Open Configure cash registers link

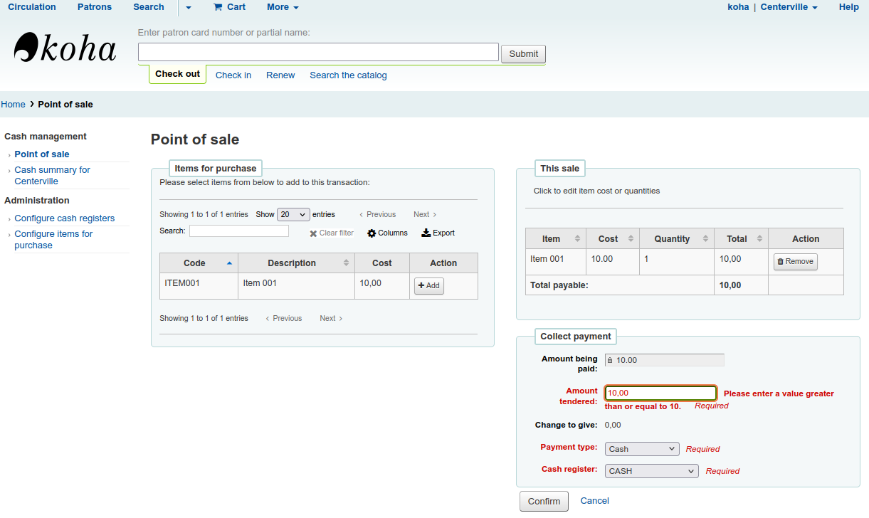point(64,218)
